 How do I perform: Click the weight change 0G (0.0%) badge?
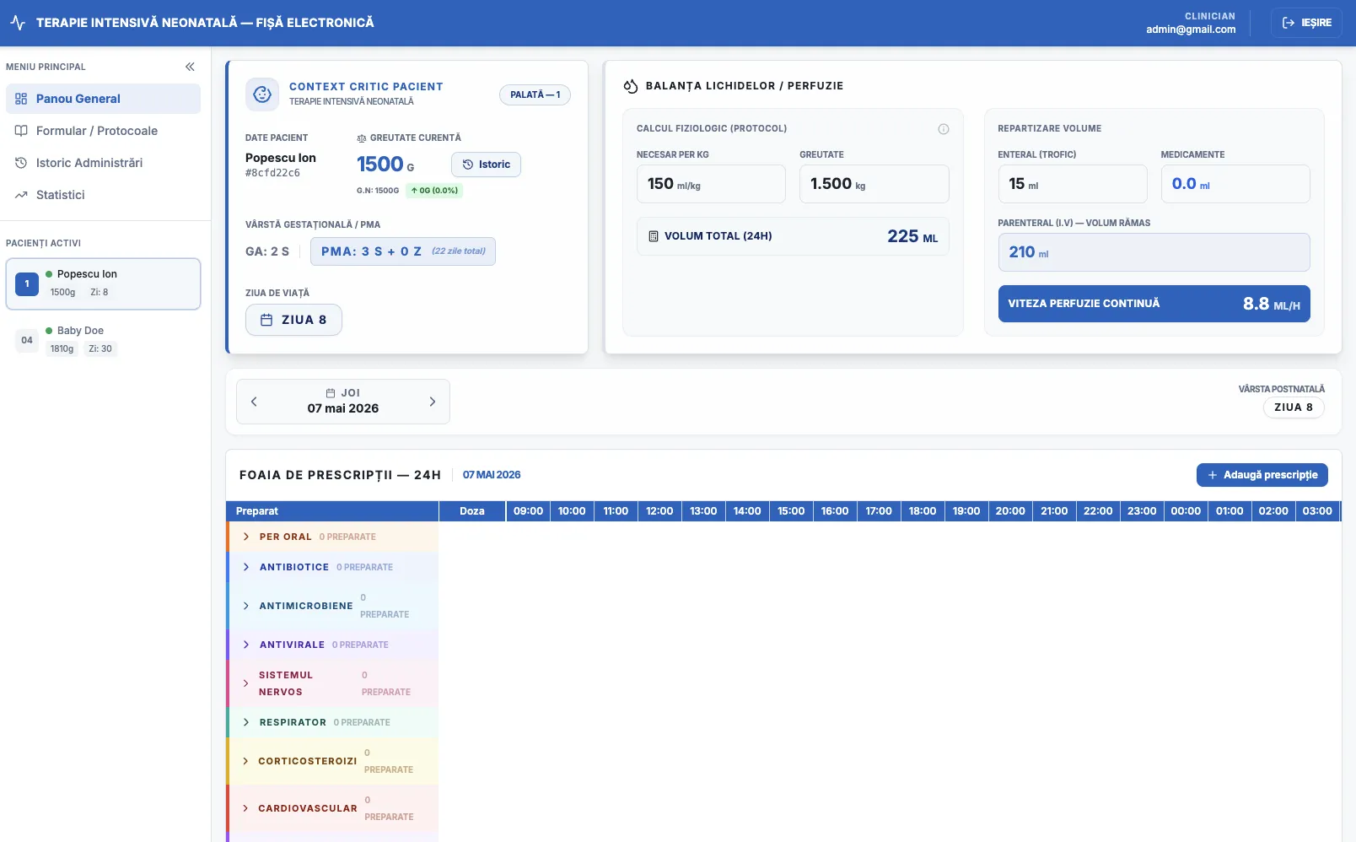pyautogui.click(x=434, y=191)
